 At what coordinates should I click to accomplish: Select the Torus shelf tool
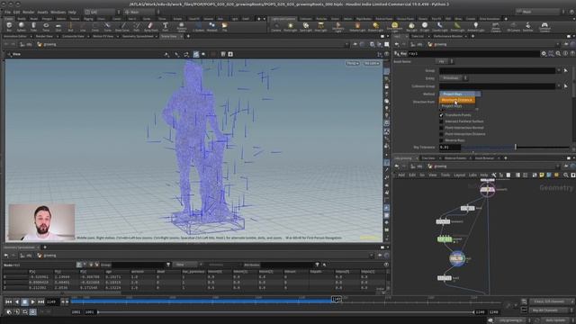coord(46,26)
